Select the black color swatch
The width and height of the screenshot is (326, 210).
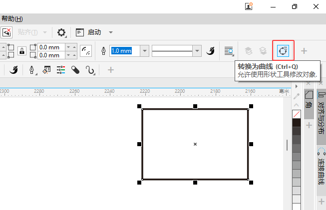297,123
